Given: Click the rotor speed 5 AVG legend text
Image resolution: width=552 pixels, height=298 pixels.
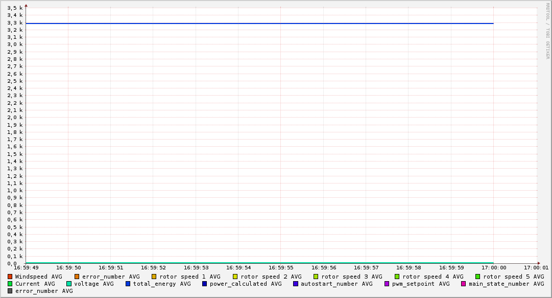Looking at the screenshot, I should pos(514,277).
